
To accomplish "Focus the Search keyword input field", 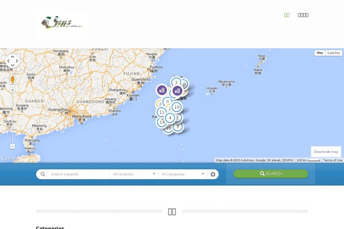I will 79,174.
